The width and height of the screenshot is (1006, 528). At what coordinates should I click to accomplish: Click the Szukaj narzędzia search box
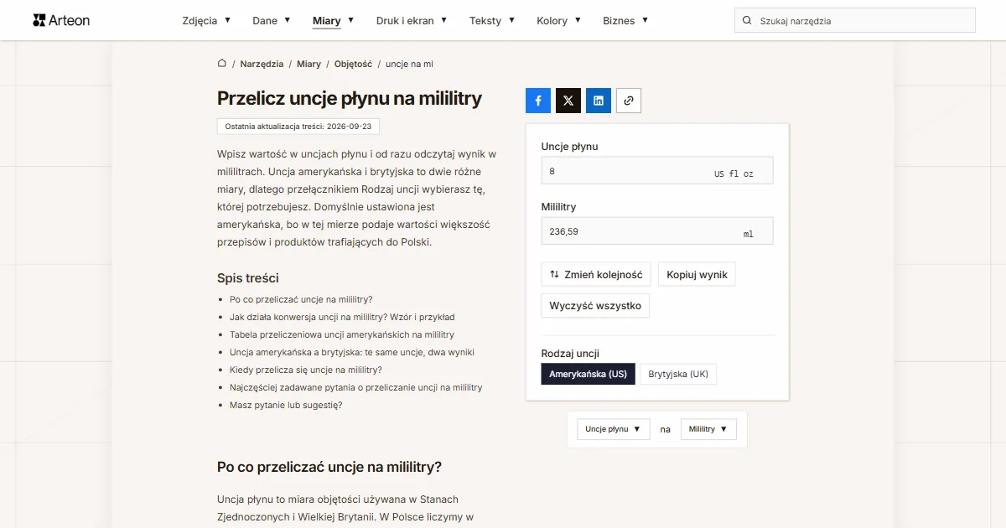point(855,21)
